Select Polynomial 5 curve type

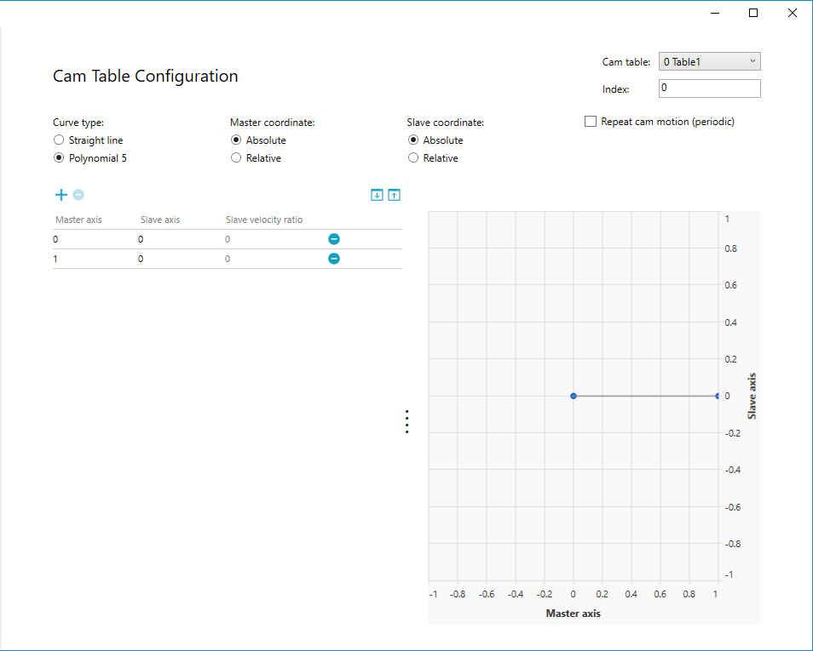pyautogui.click(x=59, y=158)
